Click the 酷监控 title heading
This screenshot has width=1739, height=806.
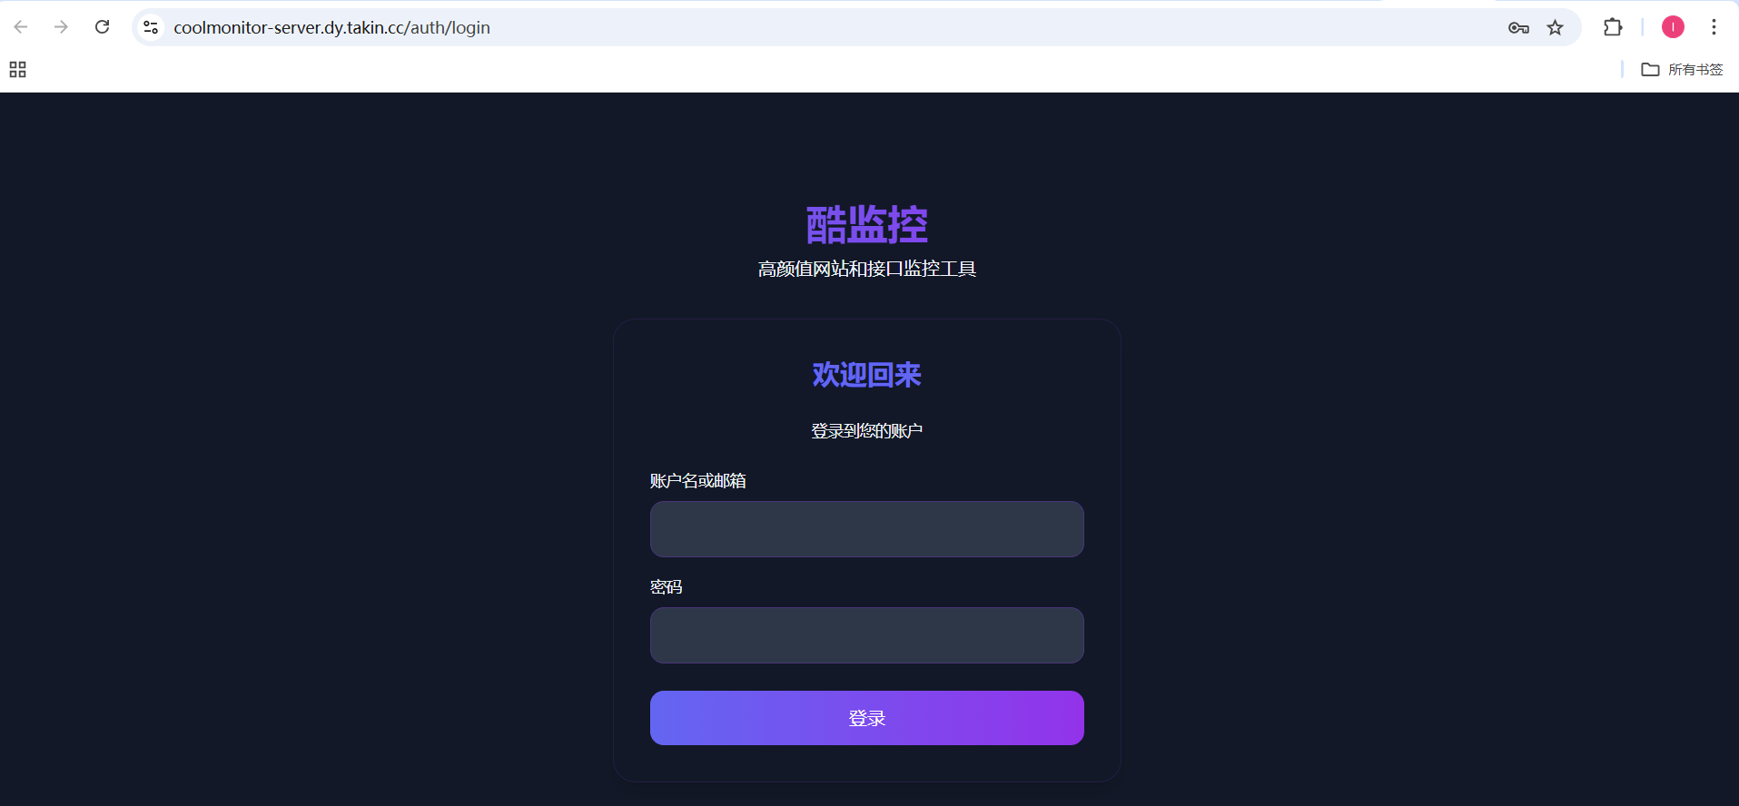coord(867,224)
